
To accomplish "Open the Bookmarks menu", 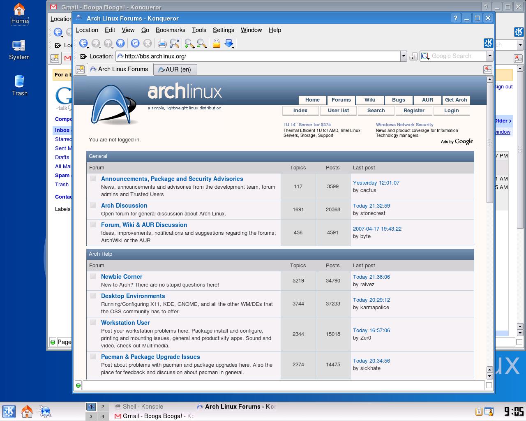I will click(x=171, y=30).
